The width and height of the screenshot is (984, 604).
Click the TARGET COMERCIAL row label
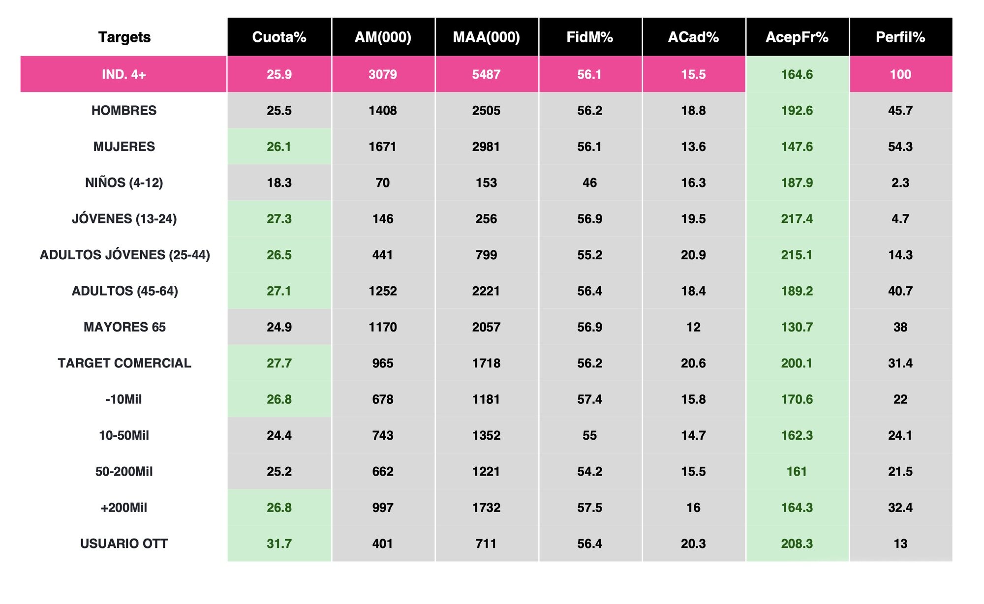coord(124,363)
